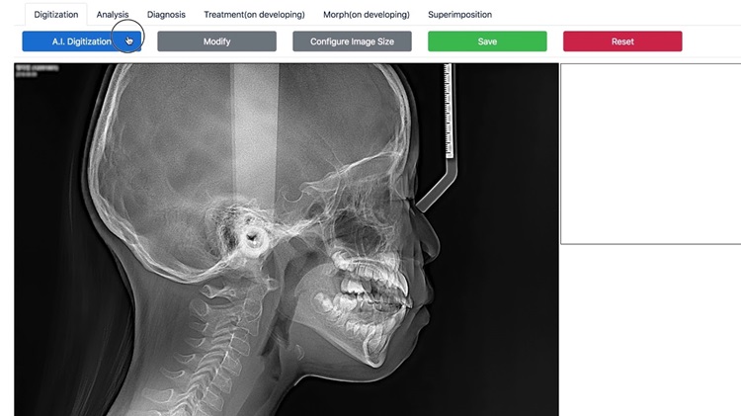The width and height of the screenshot is (741, 416).
Task: Switch to the Diagnosis tab
Action: (x=166, y=15)
